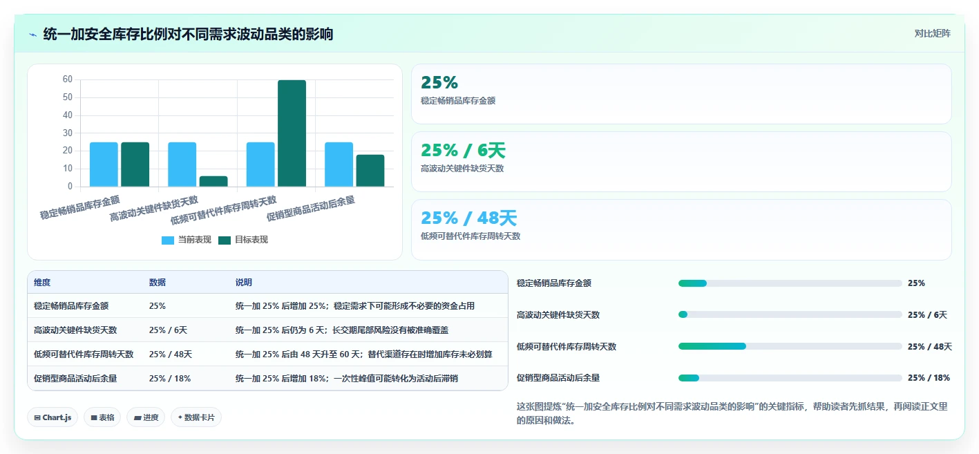This screenshot has width=979, height=454.
Task: Click the 稳定畅销品库存金额 progress bar
Action: coord(790,283)
